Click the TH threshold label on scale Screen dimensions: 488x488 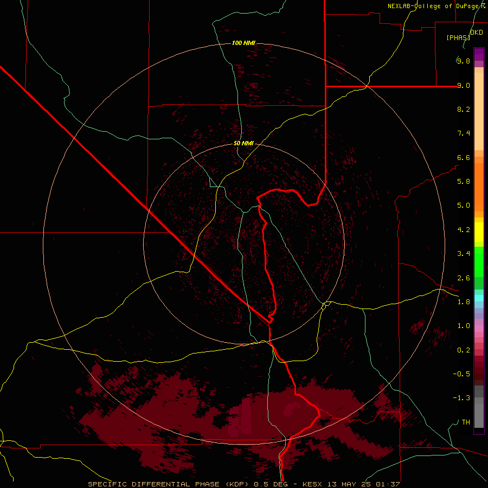pos(466,422)
